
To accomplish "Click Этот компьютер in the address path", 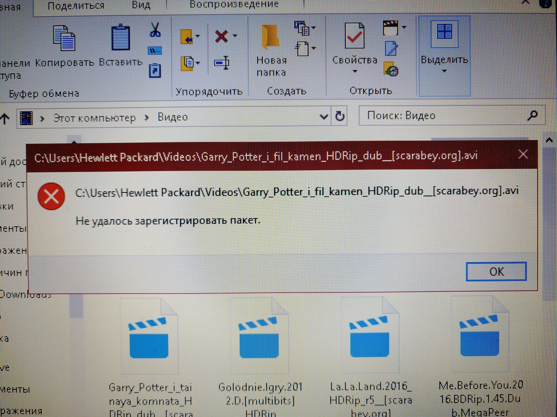I will pos(94,118).
